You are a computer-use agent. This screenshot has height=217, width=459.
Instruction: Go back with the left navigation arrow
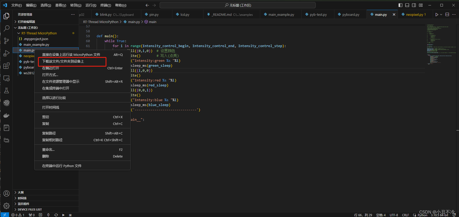pyautogui.click(x=147, y=5)
